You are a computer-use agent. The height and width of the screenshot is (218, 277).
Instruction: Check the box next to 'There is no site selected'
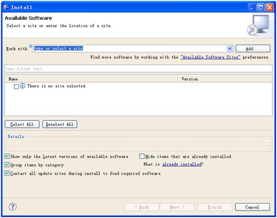(16, 86)
